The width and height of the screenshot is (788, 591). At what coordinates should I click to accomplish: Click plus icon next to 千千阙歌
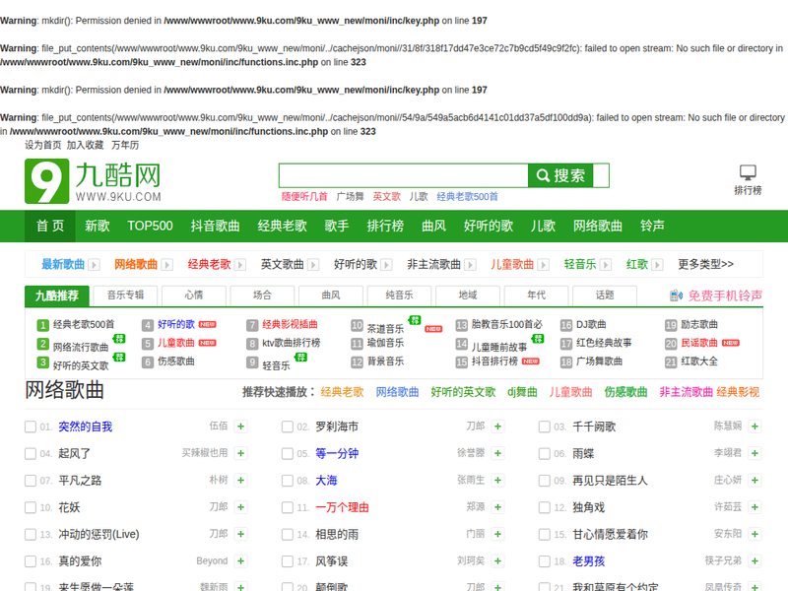[x=755, y=427]
